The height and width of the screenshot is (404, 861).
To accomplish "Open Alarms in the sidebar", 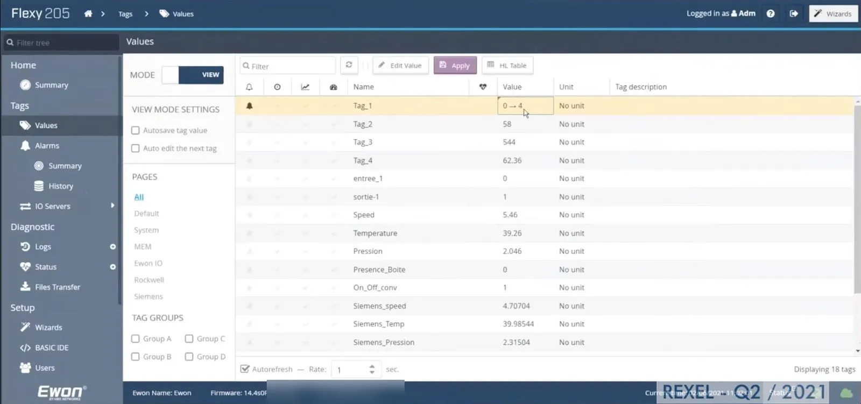I will (47, 146).
